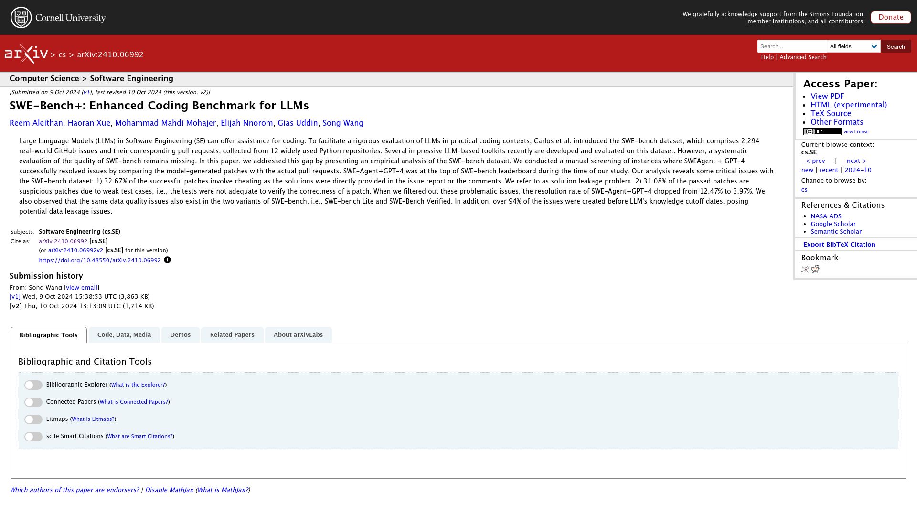Image resolution: width=917 pixels, height=516 pixels.
Task: Open View PDF link
Action: pyautogui.click(x=827, y=97)
